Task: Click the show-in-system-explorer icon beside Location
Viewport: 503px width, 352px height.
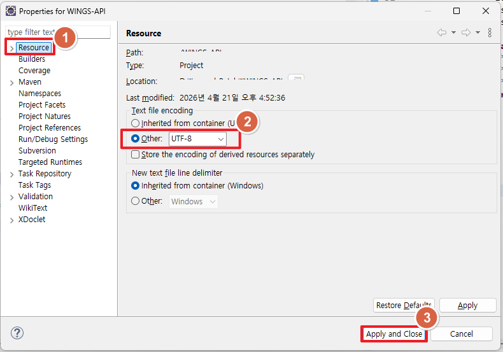Action: [296, 80]
